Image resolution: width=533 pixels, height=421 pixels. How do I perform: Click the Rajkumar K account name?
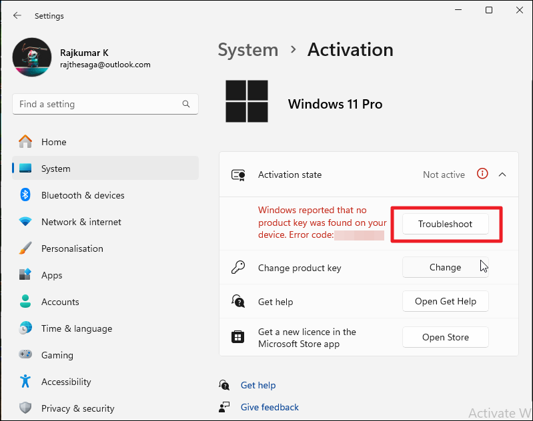pos(84,53)
